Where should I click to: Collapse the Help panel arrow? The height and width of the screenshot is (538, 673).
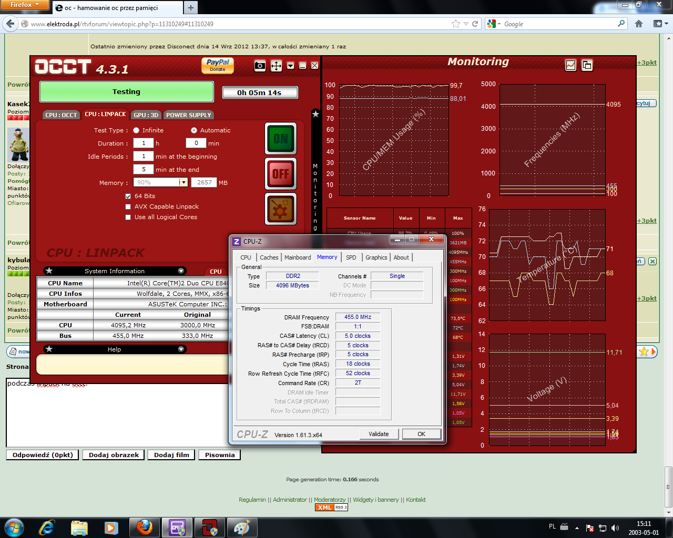[x=181, y=349]
